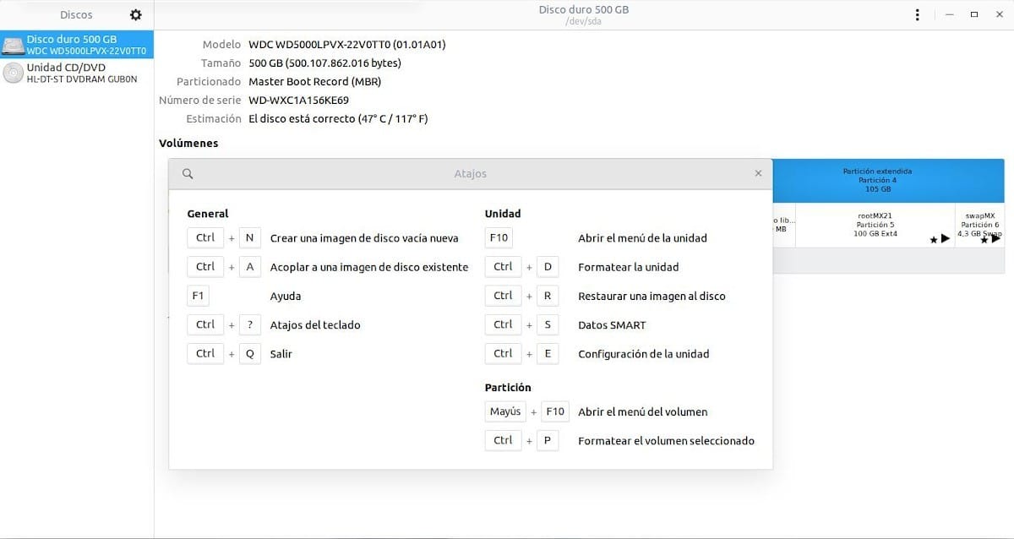Image resolution: width=1014 pixels, height=539 pixels.
Task: Click the 'Partición' section heading
Action: [508, 387]
